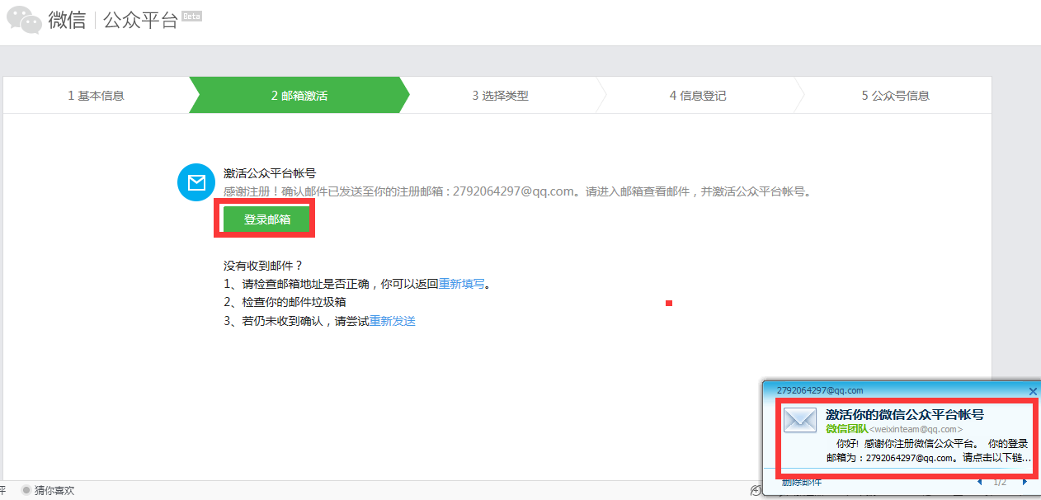Select step 5 公众号信息 tab

[896, 96]
